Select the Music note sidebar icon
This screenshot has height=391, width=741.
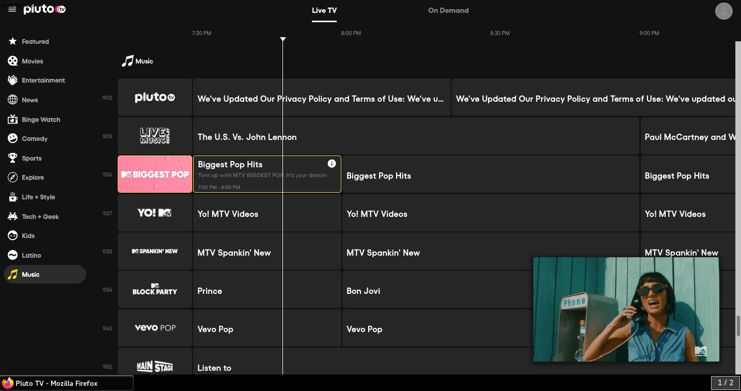point(12,274)
